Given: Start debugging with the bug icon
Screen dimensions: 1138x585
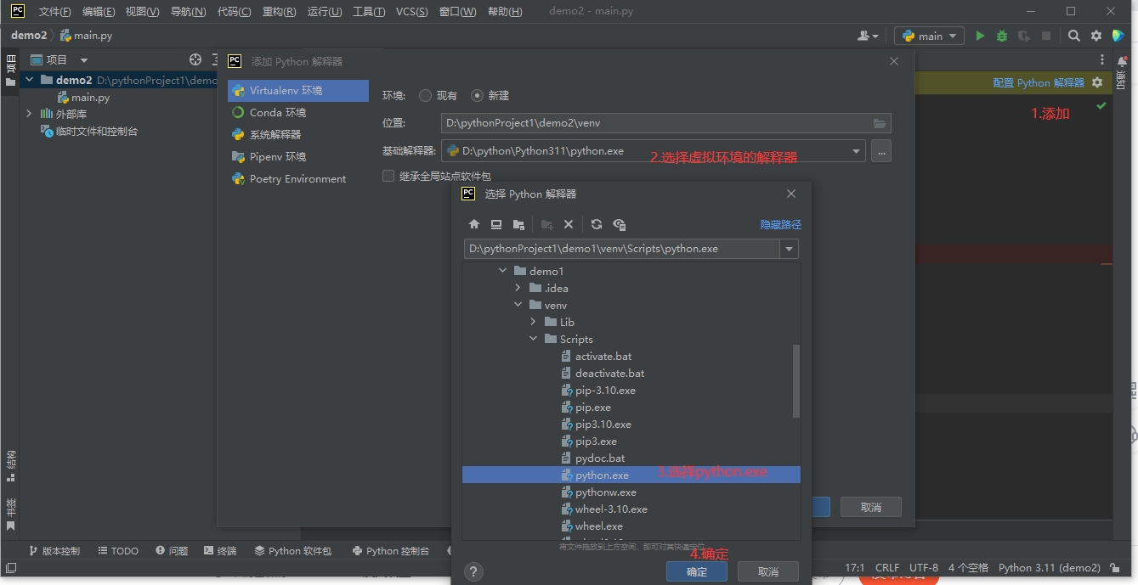Looking at the screenshot, I should (x=1002, y=36).
